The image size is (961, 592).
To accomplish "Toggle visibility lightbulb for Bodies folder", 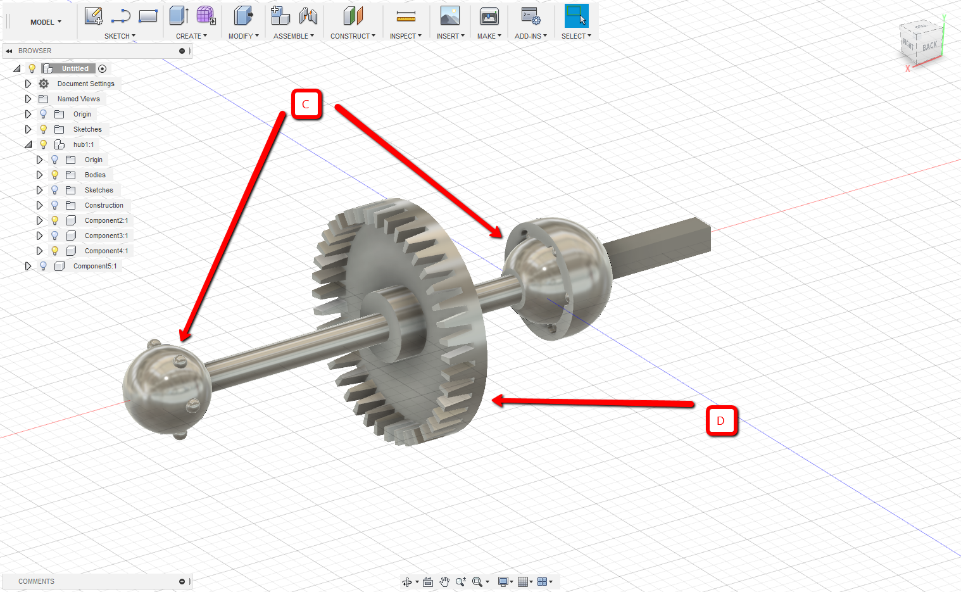I will click(x=54, y=175).
